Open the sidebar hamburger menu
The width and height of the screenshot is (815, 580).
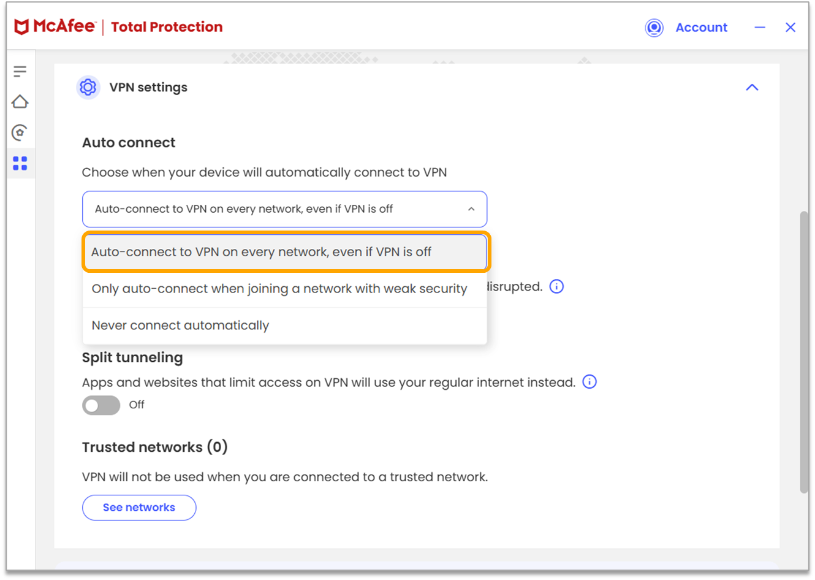tap(20, 71)
